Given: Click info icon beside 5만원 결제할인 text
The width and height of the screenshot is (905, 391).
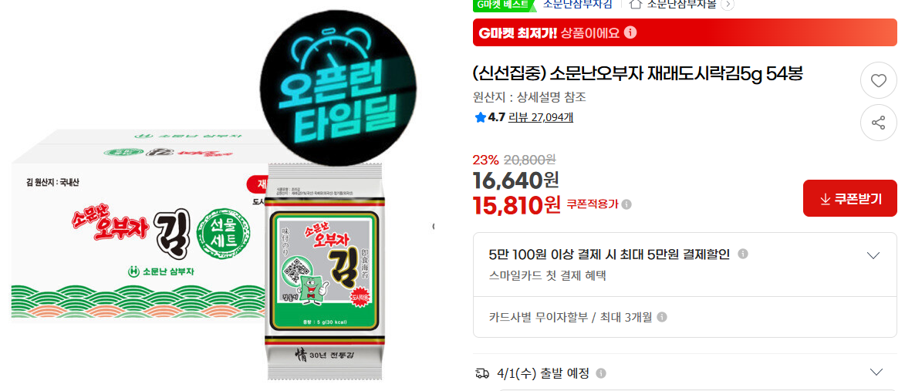Looking at the screenshot, I should 744,254.
